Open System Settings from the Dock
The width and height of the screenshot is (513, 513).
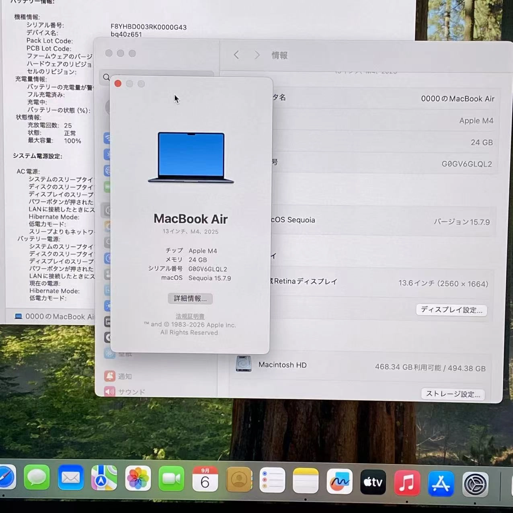(x=475, y=484)
